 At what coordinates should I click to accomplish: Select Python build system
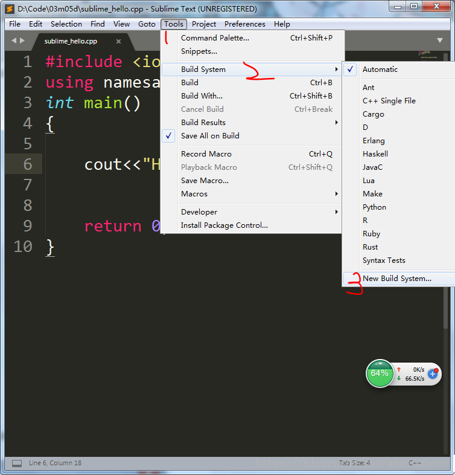point(399,207)
